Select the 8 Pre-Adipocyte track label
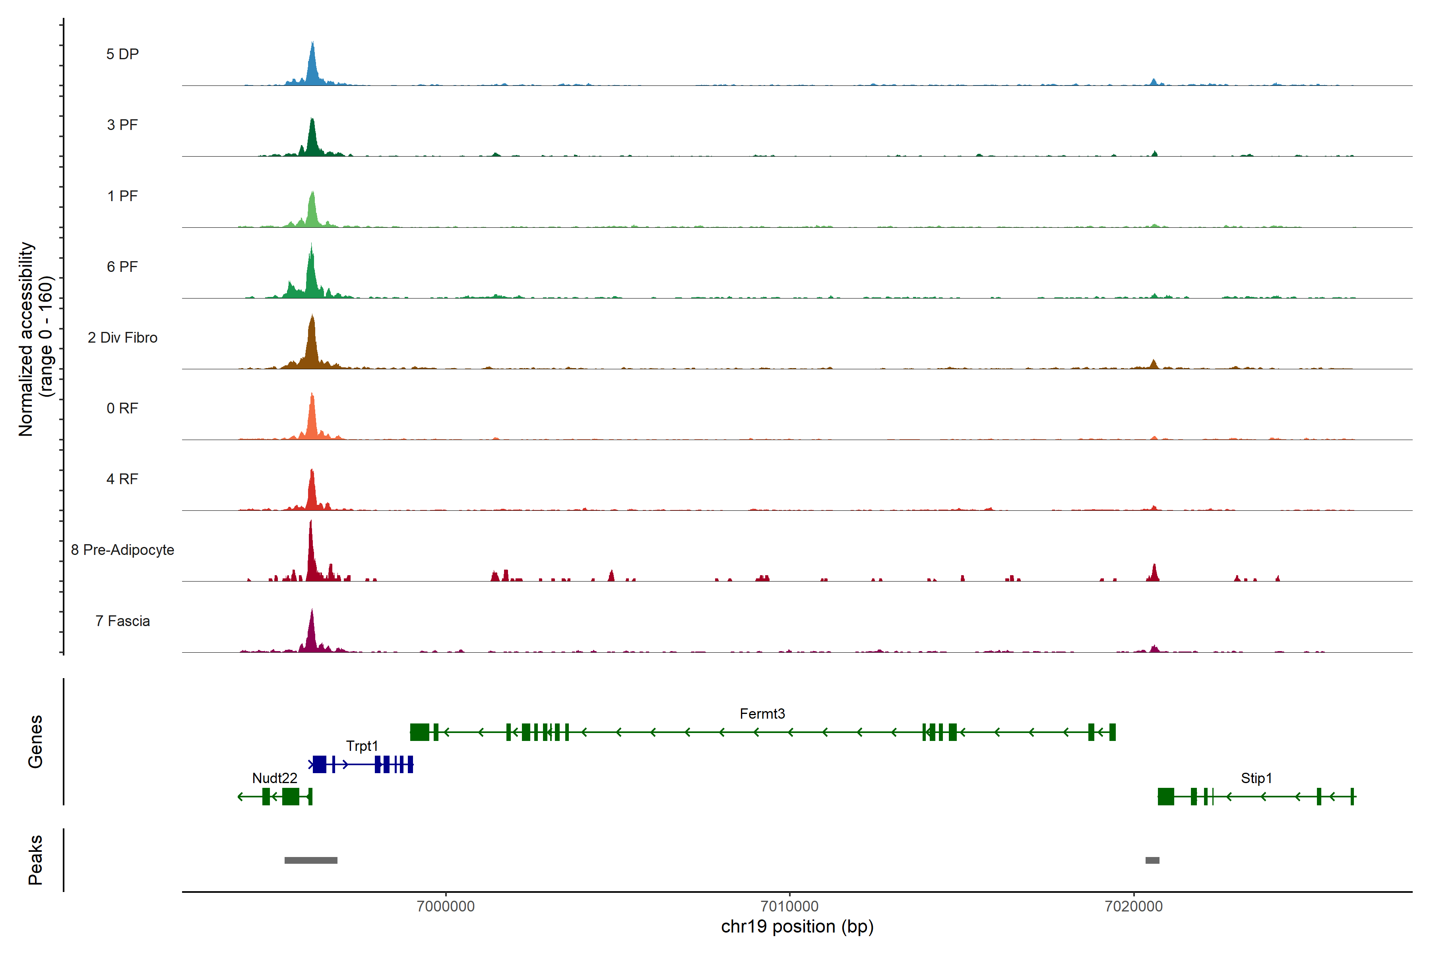This screenshot has width=1431, height=954. click(122, 550)
